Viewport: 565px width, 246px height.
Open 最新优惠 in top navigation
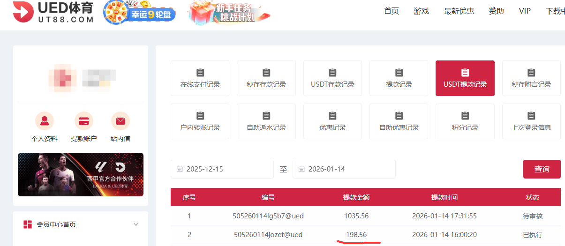[x=459, y=11]
